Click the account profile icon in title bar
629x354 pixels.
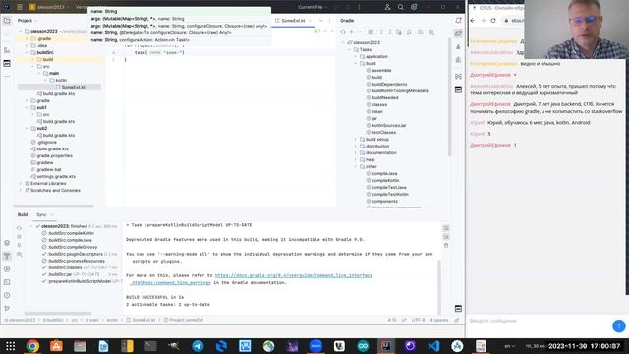pos(387,7)
